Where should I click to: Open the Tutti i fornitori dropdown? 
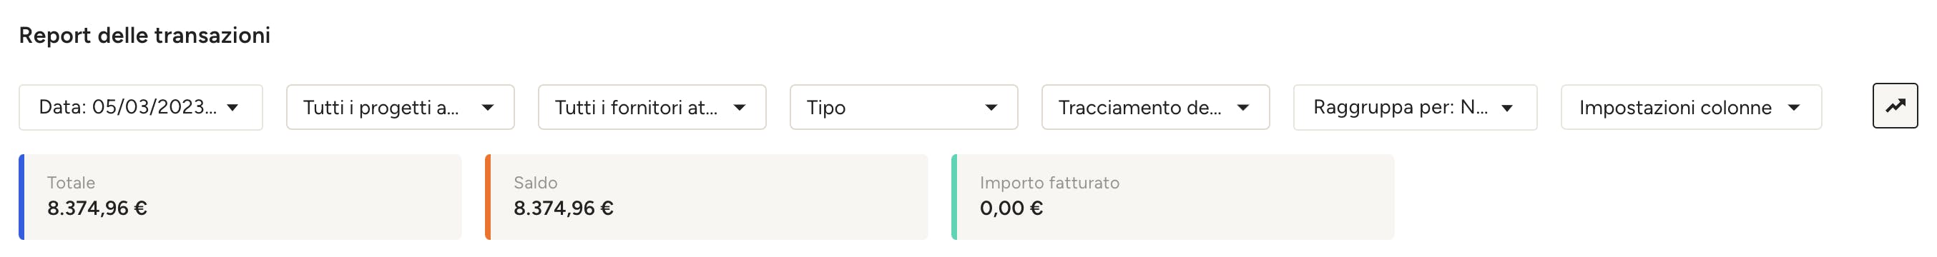pyautogui.click(x=652, y=108)
